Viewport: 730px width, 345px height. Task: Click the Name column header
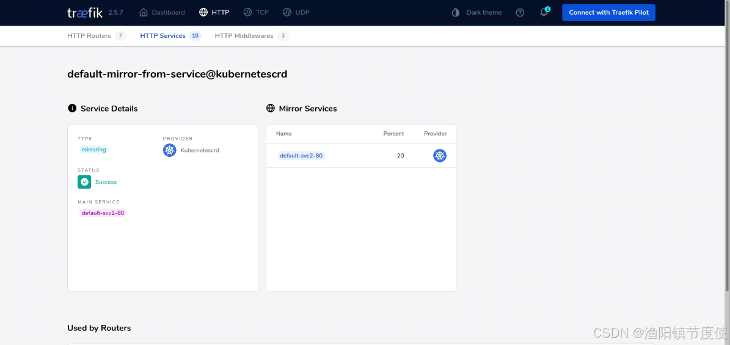pos(284,134)
